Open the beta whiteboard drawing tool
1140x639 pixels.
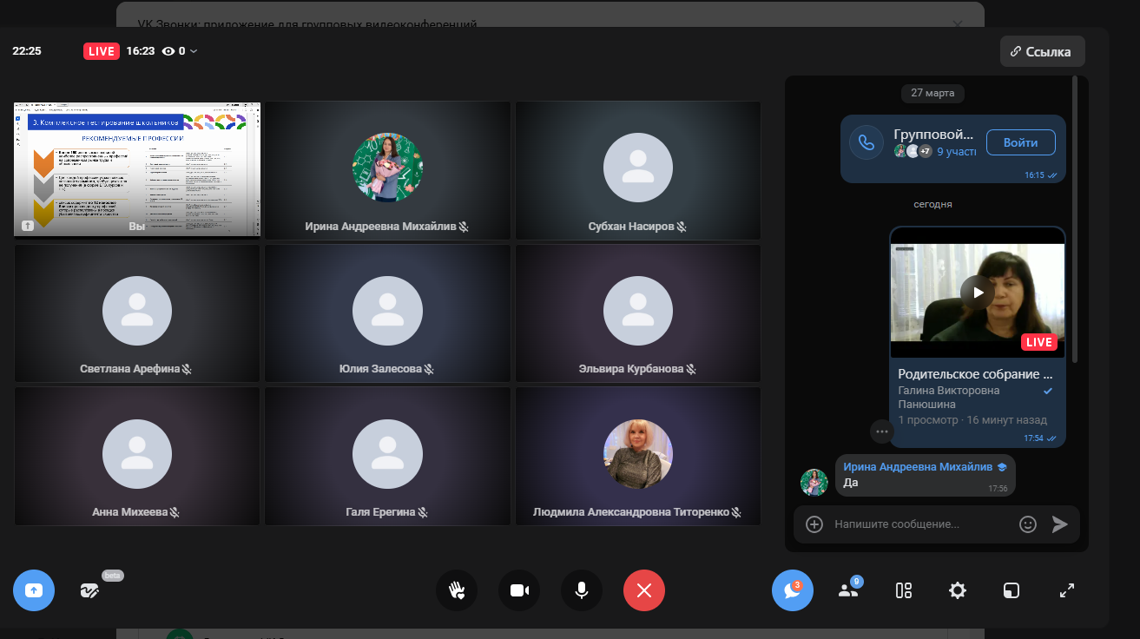tap(89, 590)
